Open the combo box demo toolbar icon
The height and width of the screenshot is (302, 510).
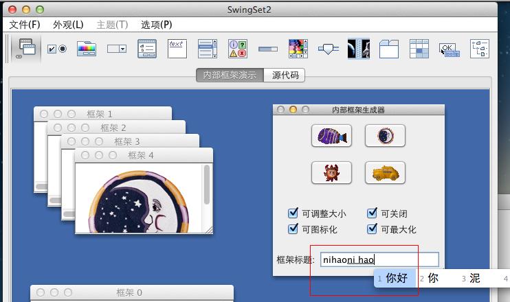coord(117,49)
